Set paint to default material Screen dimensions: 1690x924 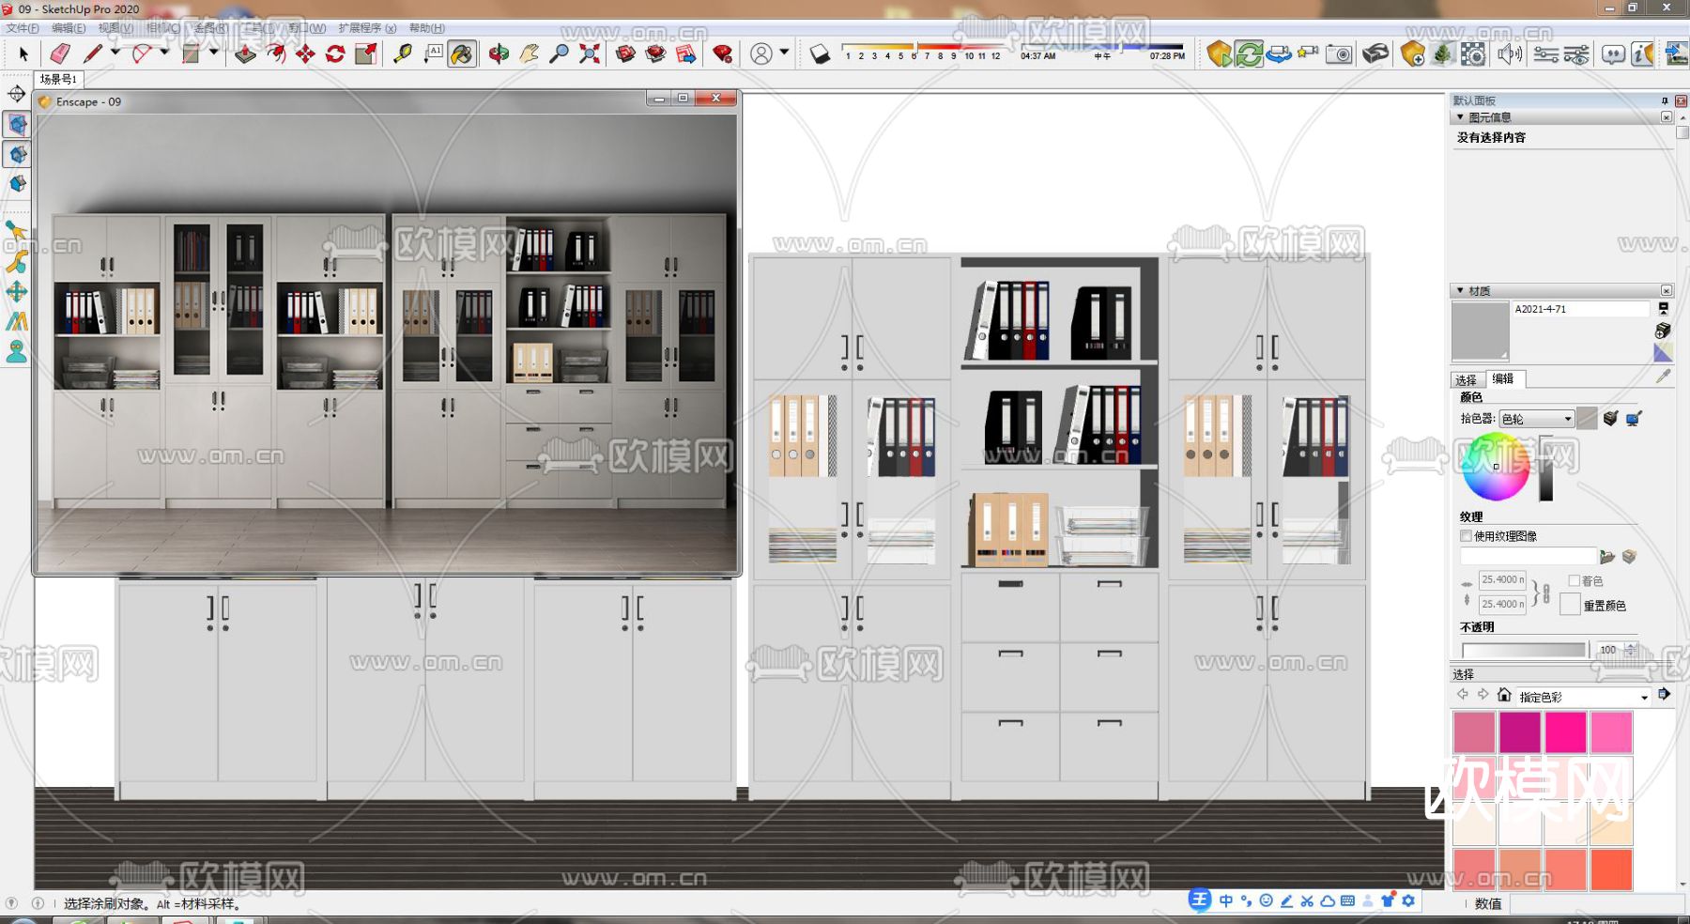tap(1663, 352)
